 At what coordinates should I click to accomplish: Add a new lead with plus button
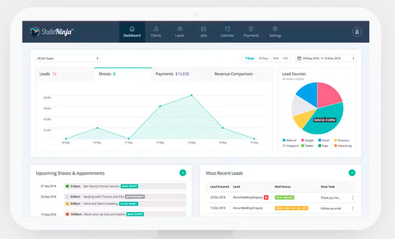point(352,173)
